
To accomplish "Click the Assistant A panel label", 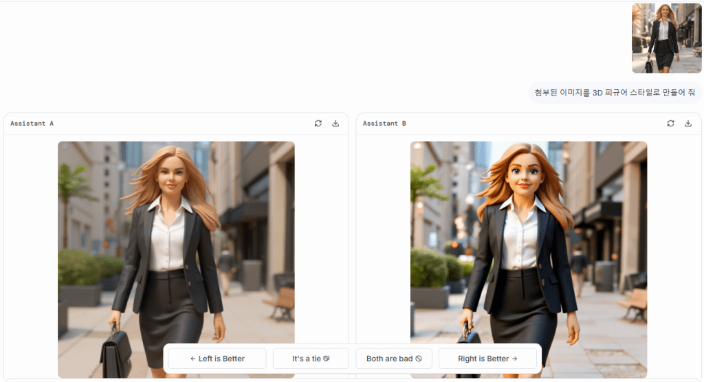I will (x=32, y=124).
